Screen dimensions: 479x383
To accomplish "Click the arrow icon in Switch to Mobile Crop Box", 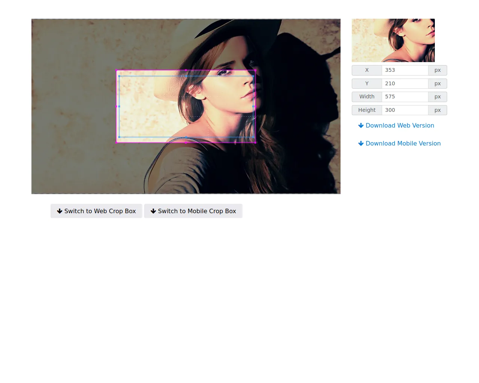I will click(153, 211).
